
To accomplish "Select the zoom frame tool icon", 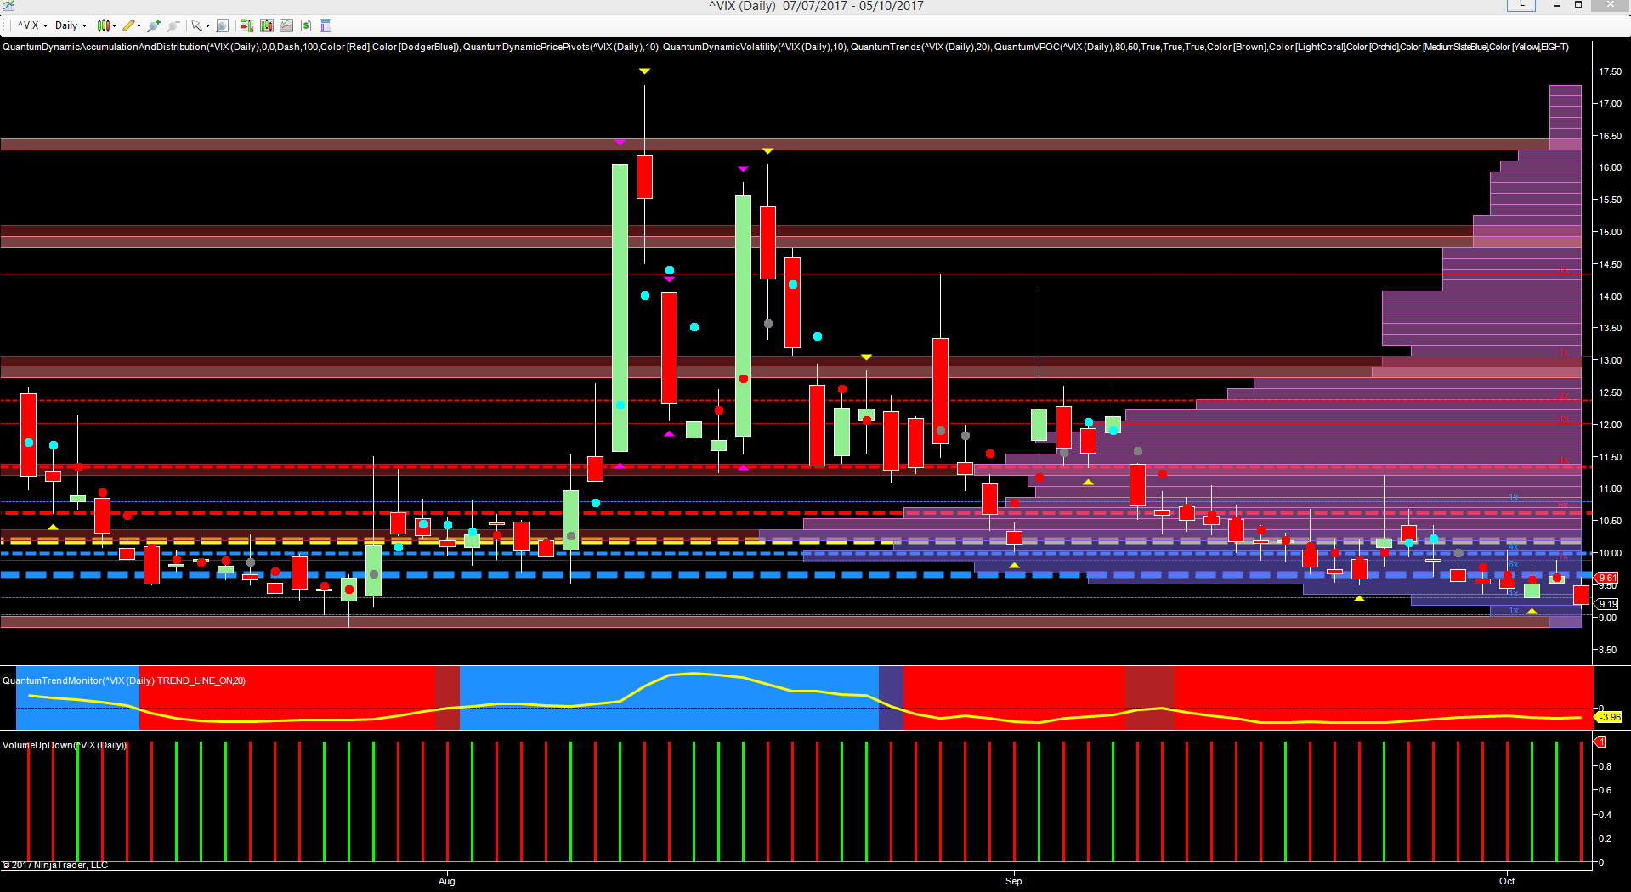I will [x=222, y=25].
